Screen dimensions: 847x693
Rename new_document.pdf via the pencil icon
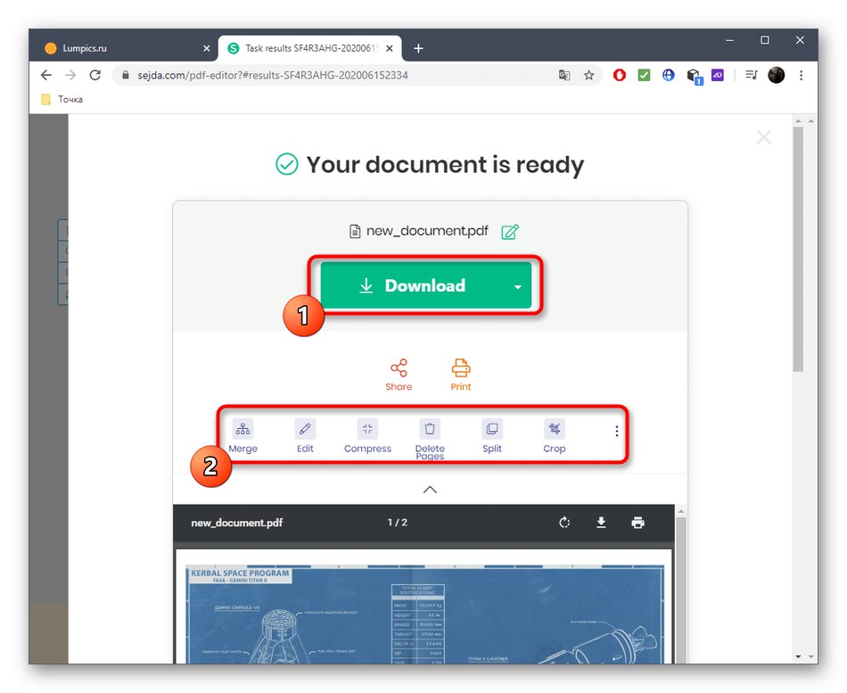click(510, 231)
